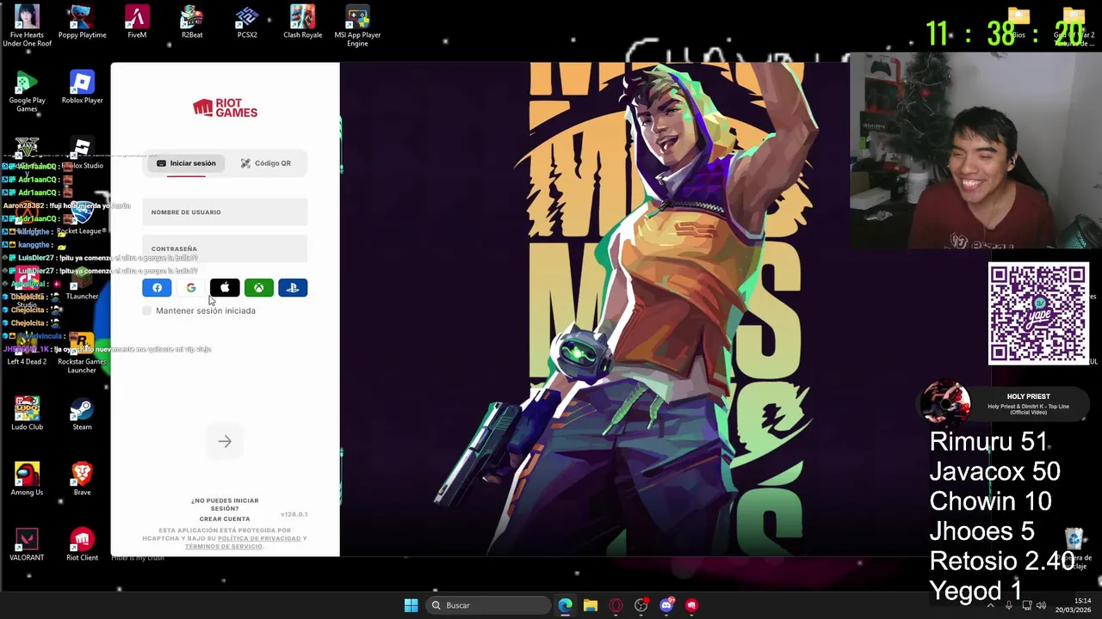Open Microsoft Edge from taskbar

click(x=565, y=605)
